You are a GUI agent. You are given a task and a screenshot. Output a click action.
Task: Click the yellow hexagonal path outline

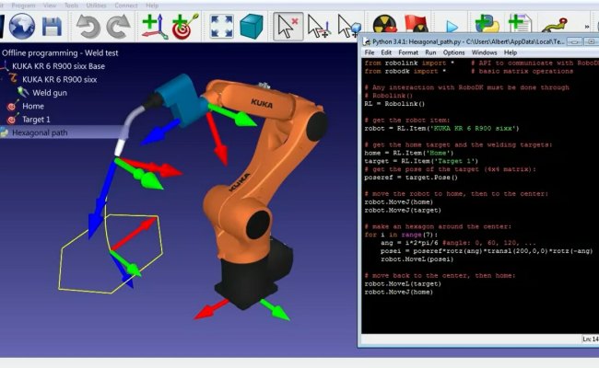coord(111,254)
